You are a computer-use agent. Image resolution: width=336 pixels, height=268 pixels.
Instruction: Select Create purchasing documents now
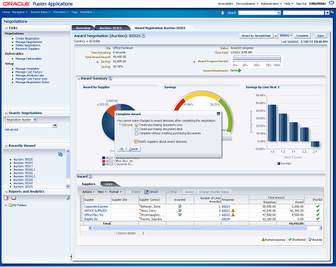click(136, 126)
